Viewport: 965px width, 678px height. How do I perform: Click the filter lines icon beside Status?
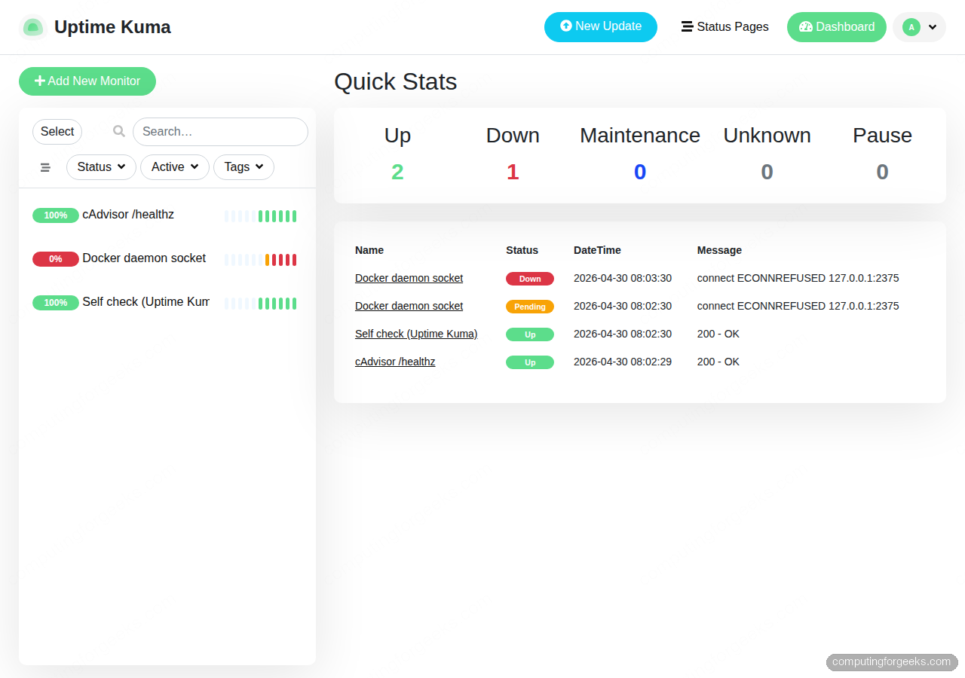click(45, 167)
